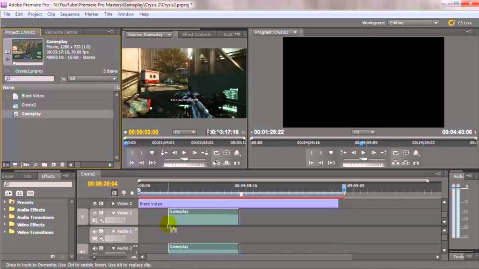
Task: Play the clip in the Source monitor
Action: pos(184,153)
